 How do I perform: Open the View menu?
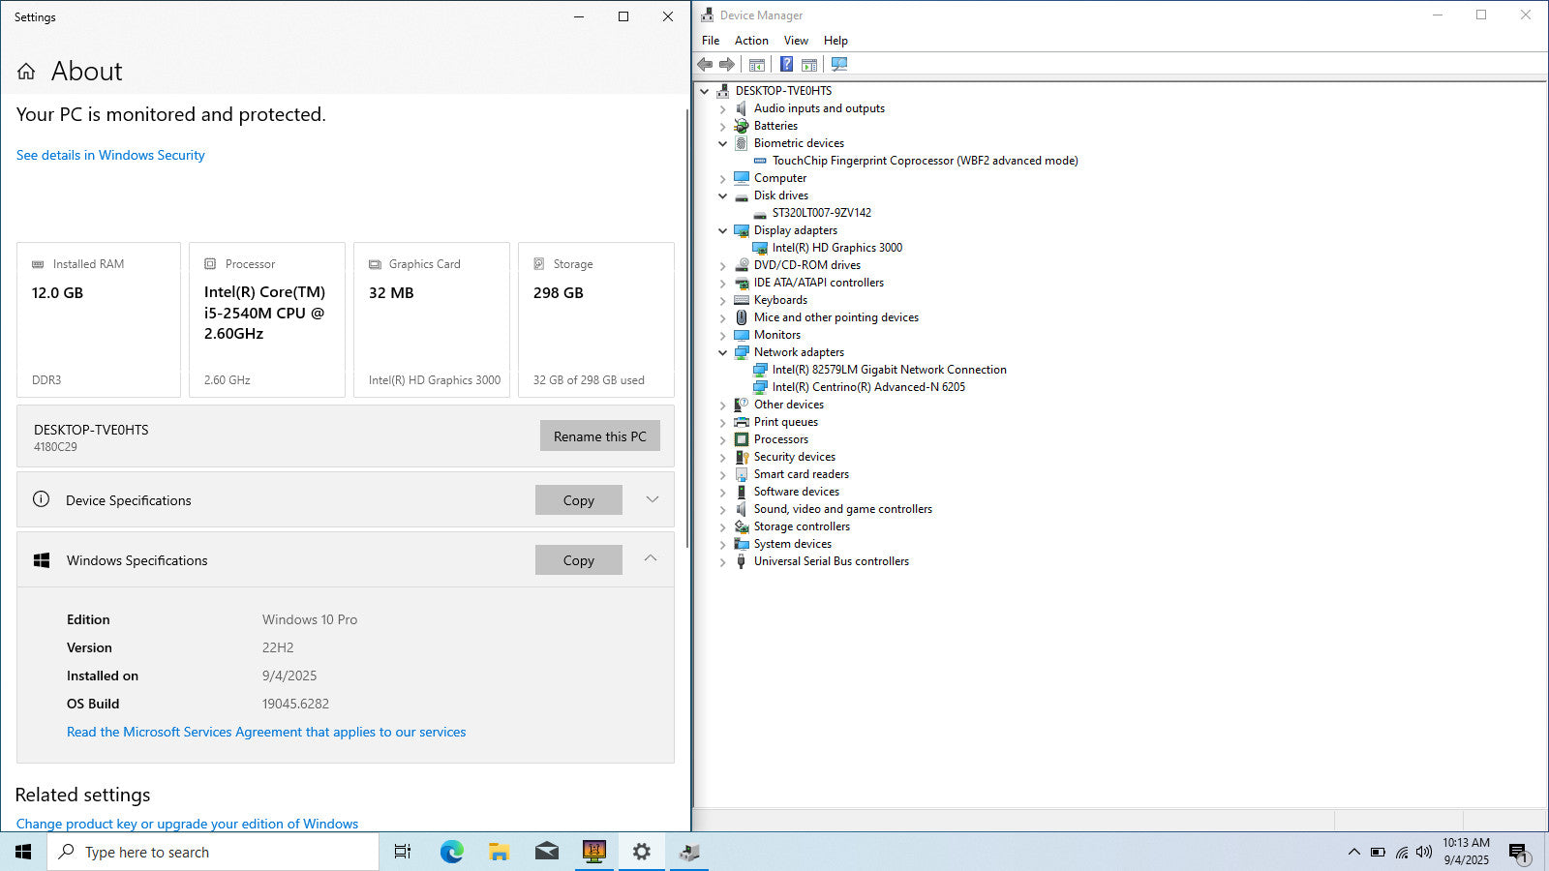pos(796,41)
